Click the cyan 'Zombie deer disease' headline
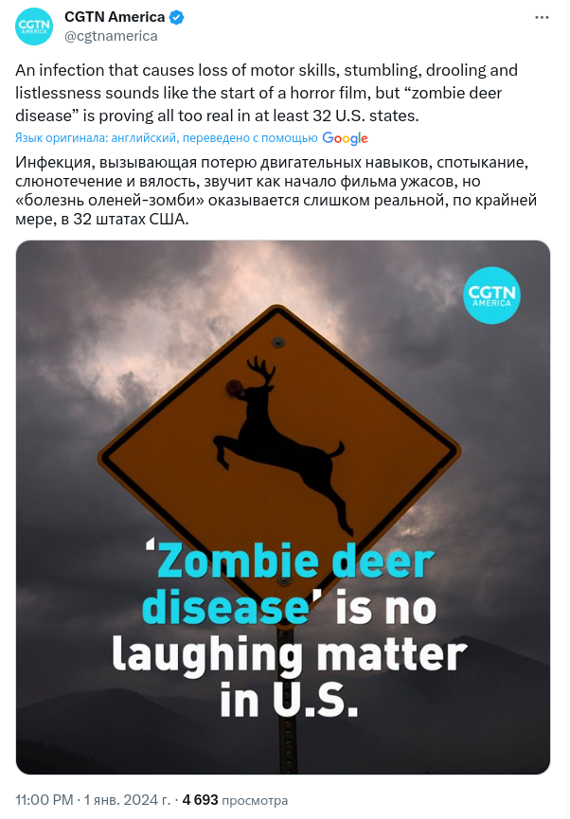This screenshot has height=819, width=570. click(x=289, y=585)
